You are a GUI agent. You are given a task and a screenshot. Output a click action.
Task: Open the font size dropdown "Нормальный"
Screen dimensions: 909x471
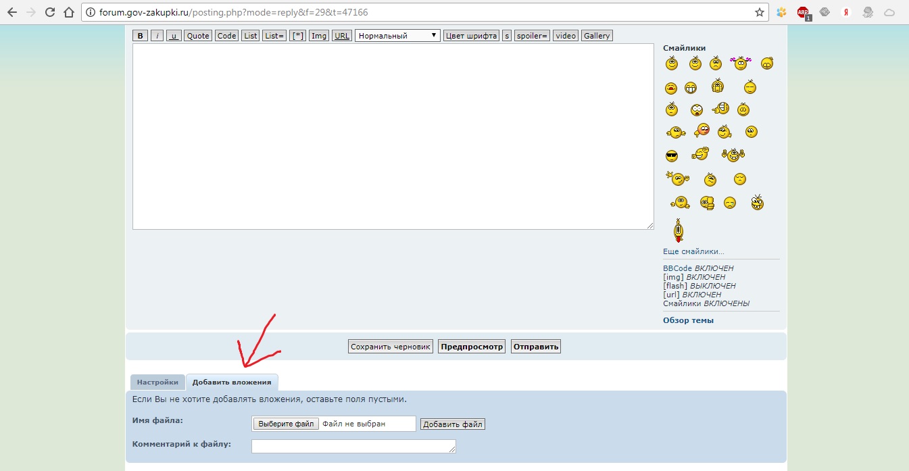[x=397, y=36]
